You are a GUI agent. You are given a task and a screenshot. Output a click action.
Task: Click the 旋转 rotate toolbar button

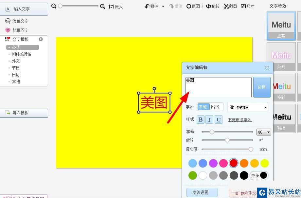point(213,6)
